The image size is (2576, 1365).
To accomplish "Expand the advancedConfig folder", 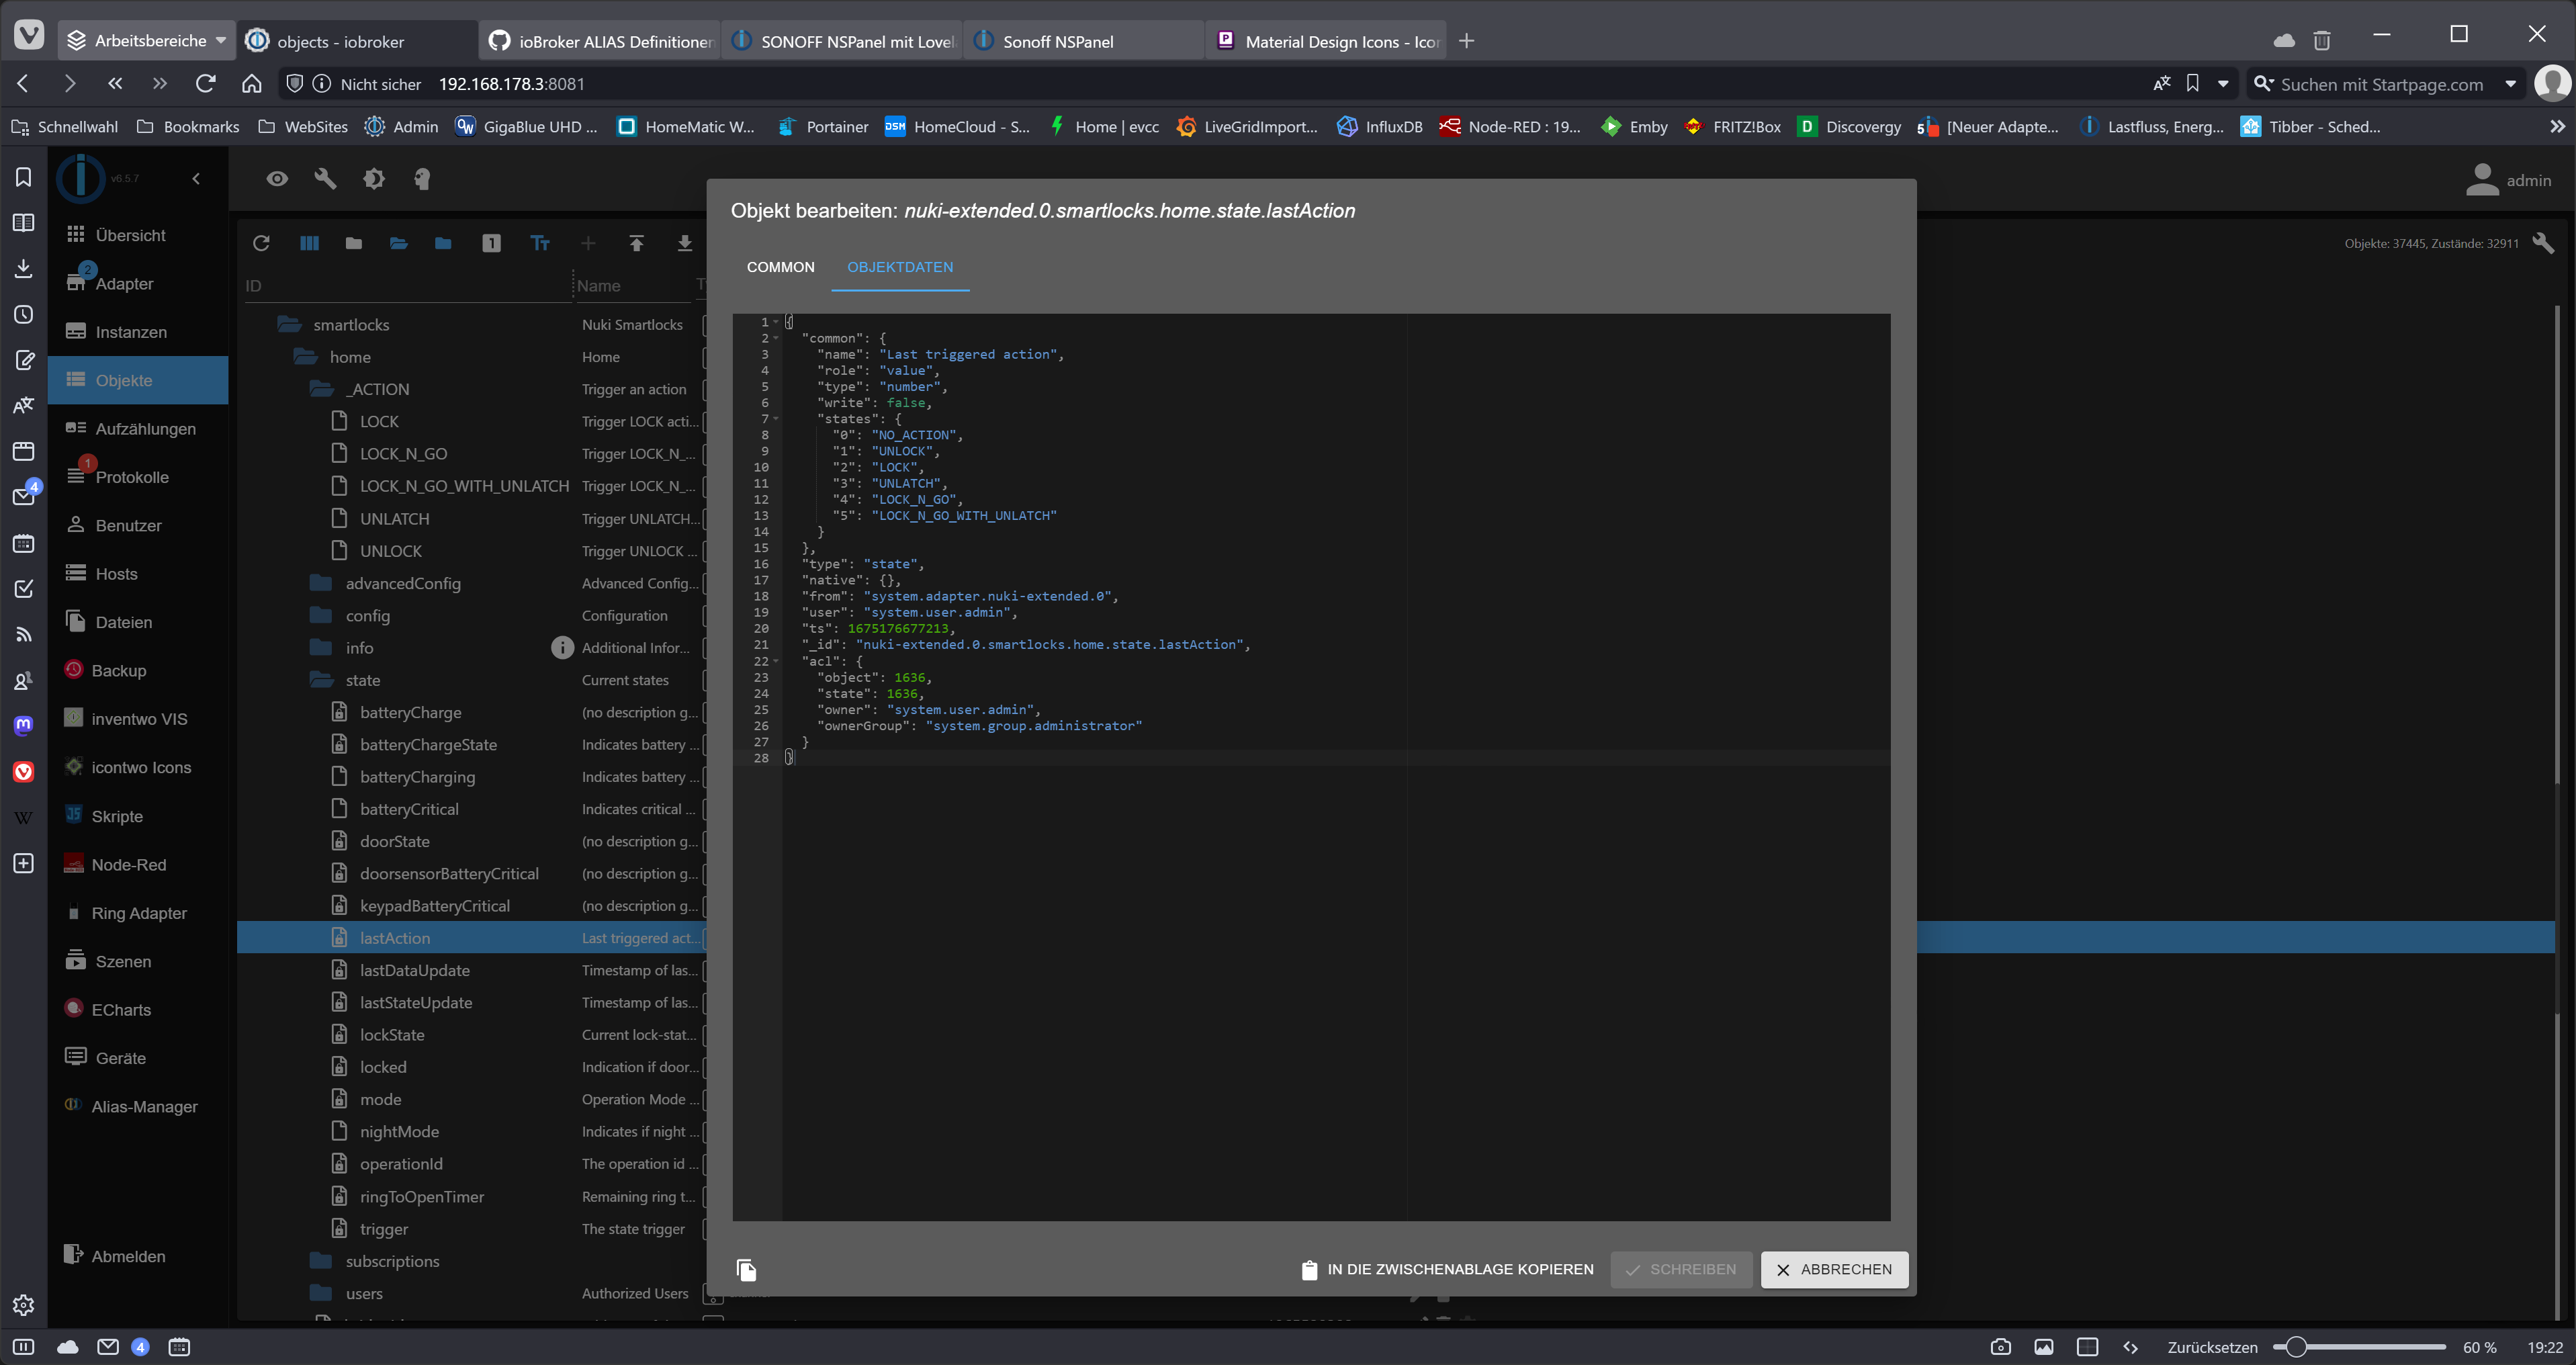I will pyautogui.click(x=321, y=583).
